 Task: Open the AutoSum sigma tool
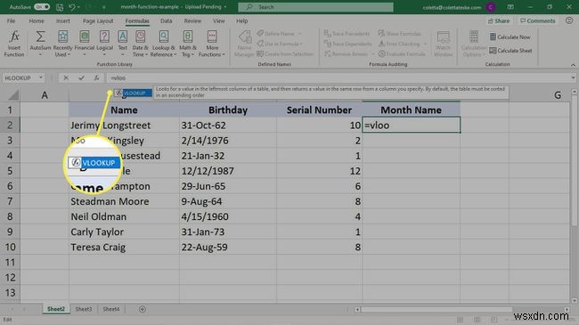coord(40,44)
